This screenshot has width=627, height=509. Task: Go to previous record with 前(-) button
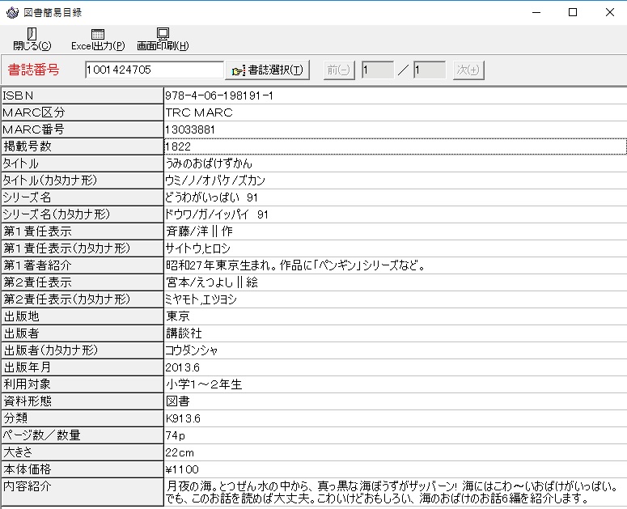(x=339, y=70)
